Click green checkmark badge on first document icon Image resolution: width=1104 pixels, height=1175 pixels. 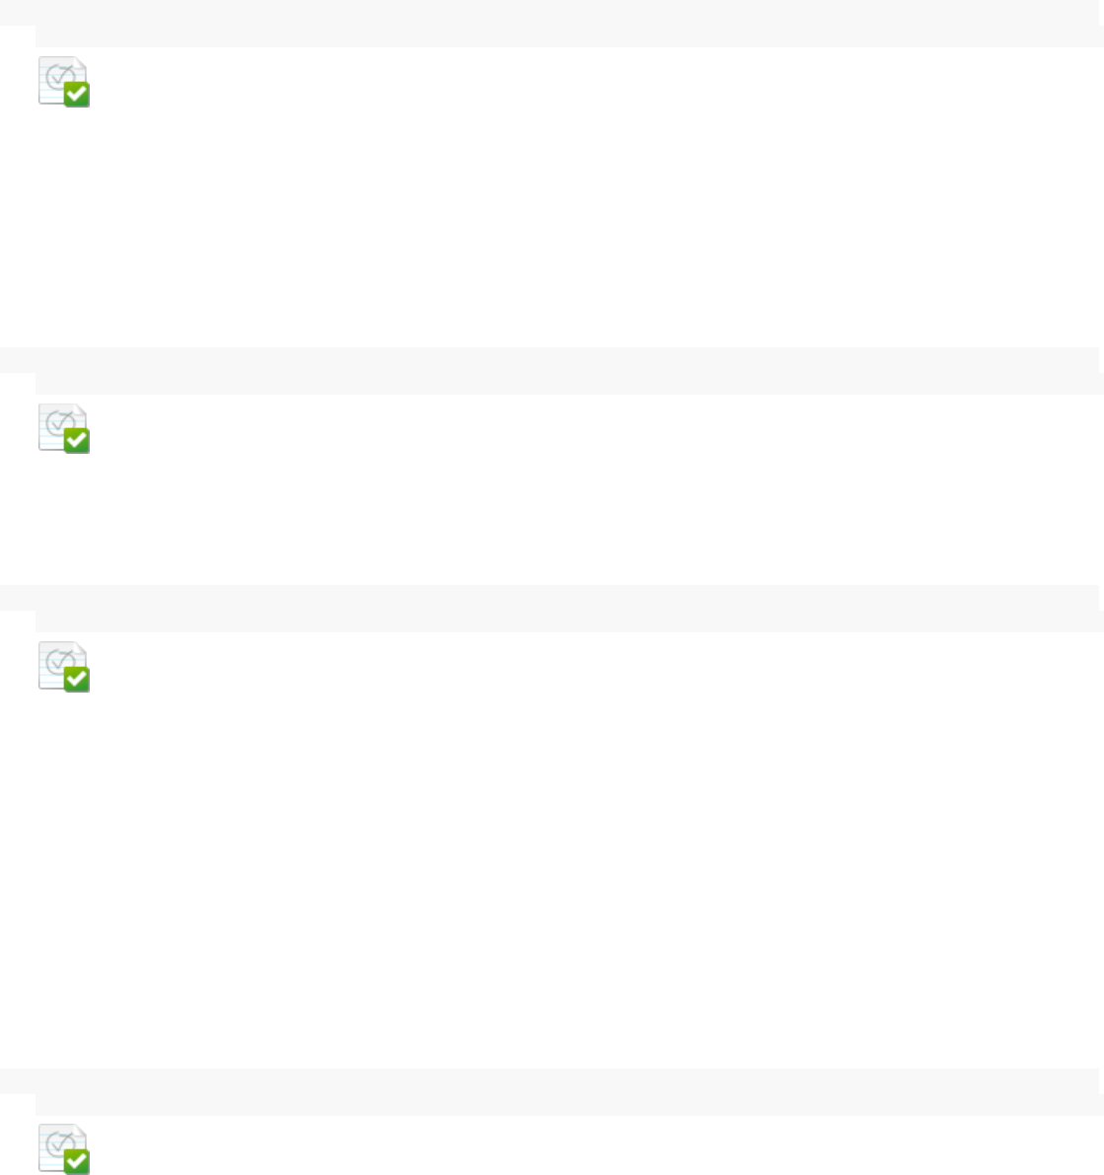tap(76, 95)
